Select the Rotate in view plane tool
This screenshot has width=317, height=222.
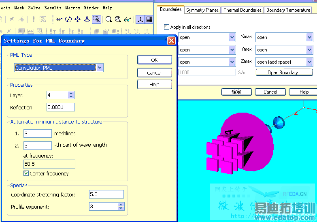click(x=68, y=19)
